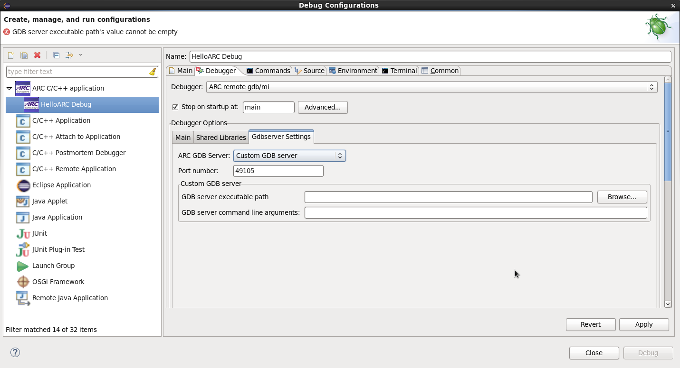
Task: Open help via question mark icon
Action: click(15, 352)
